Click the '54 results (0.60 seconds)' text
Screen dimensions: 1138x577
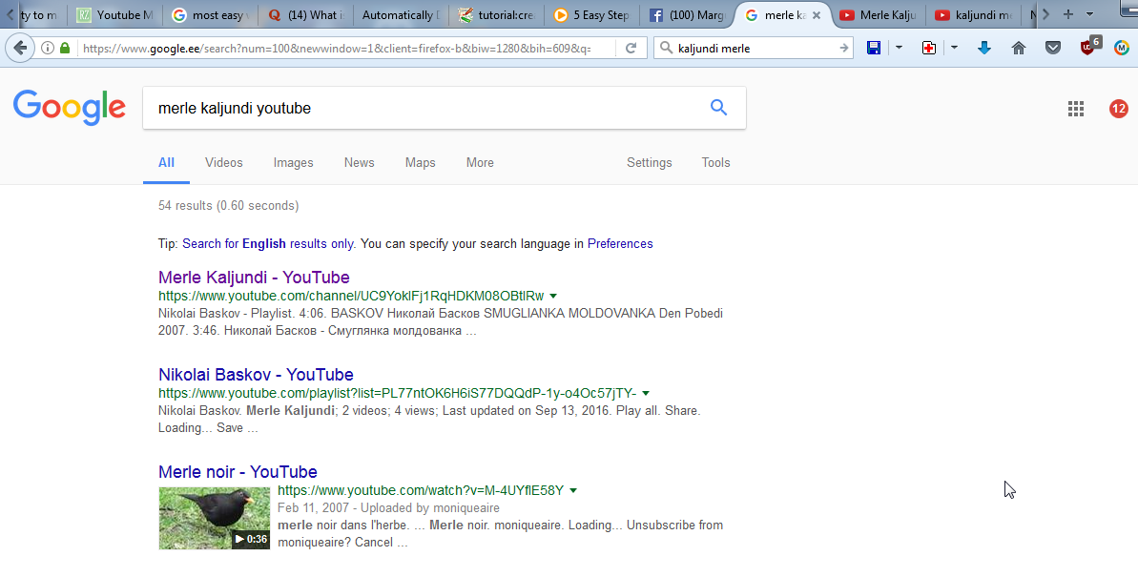point(229,205)
